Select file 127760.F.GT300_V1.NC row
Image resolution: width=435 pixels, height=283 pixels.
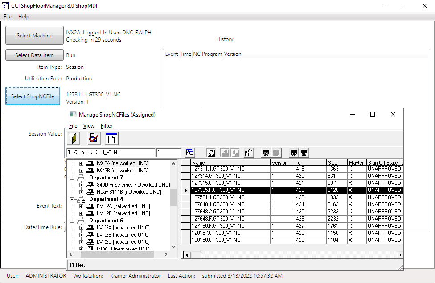click(291, 226)
